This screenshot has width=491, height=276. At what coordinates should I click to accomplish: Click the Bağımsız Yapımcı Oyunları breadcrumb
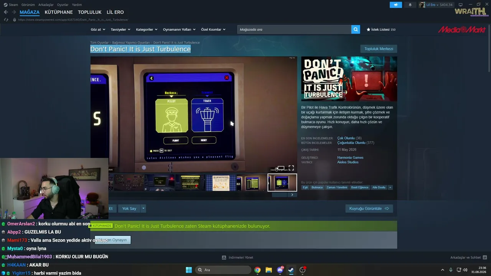pyautogui.click(x=131, y=43)
